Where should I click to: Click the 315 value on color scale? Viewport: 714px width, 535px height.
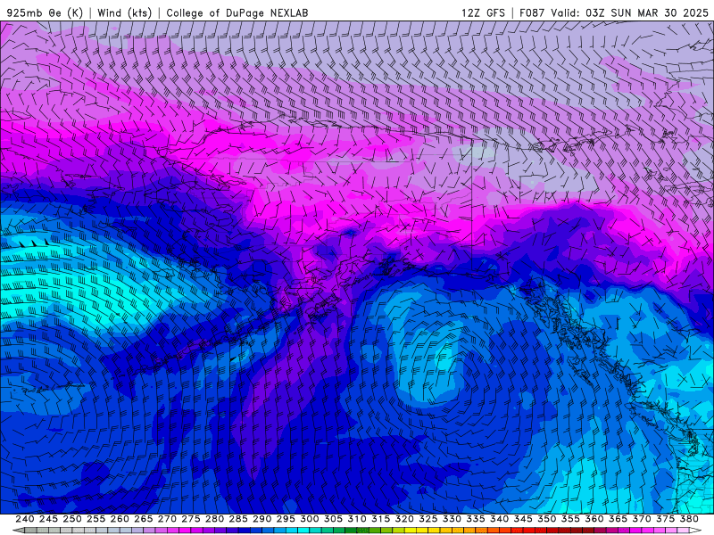coord(381,519)
